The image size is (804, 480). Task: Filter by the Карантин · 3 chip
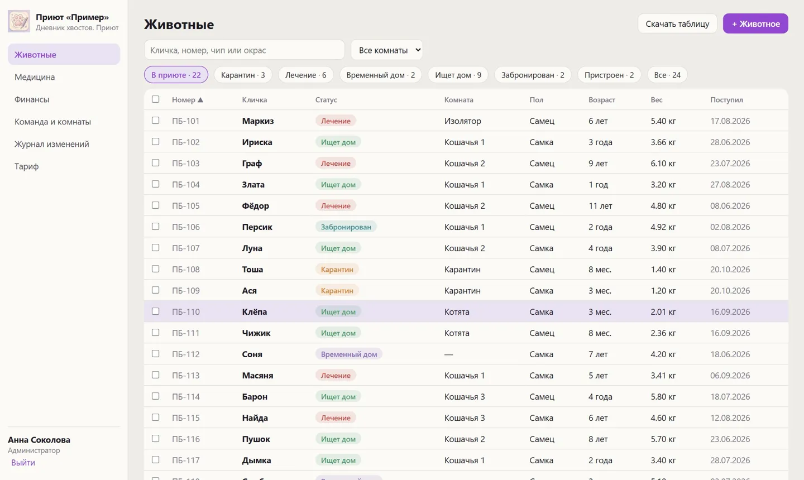click(243, 75)
